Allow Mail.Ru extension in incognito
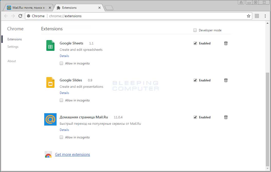 tap(61, 137)
